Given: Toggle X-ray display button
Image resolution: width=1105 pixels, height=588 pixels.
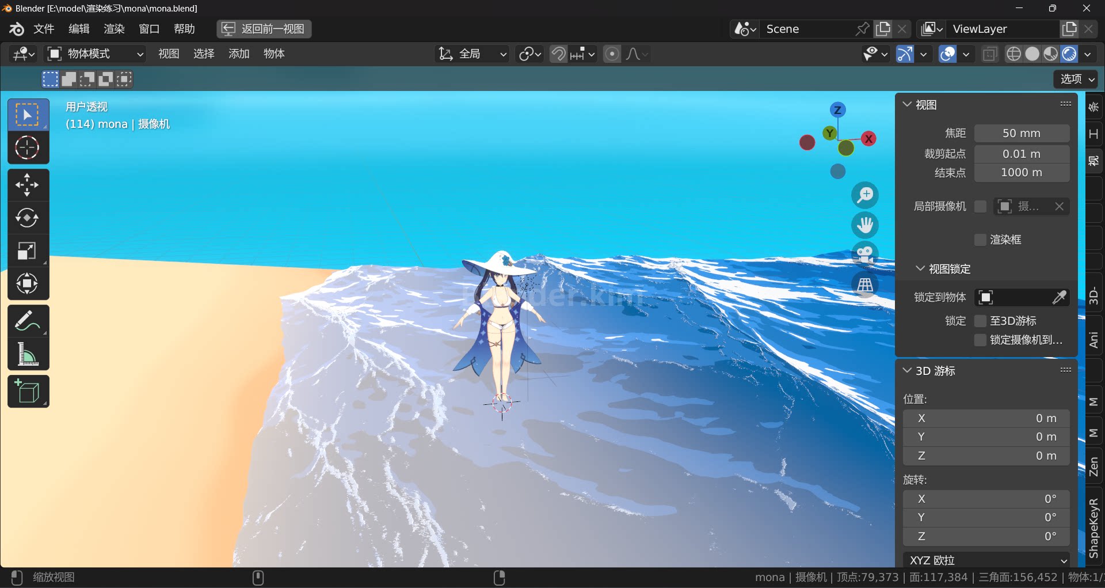Looking at the screenshot, I should pos(990,54).
